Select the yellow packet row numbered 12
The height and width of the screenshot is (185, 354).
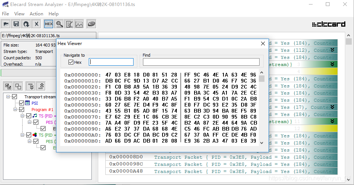point(303,128)
